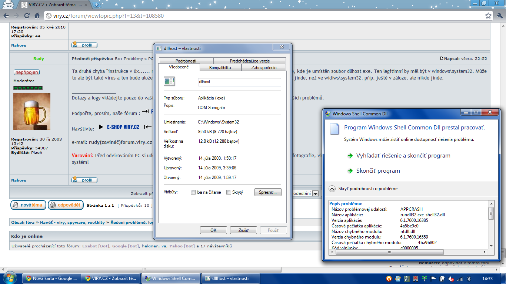Screen dimensions: 506x284
Task: Open the 'Predchádzajúce verzie' tab
Action: [x=250, y=61]
